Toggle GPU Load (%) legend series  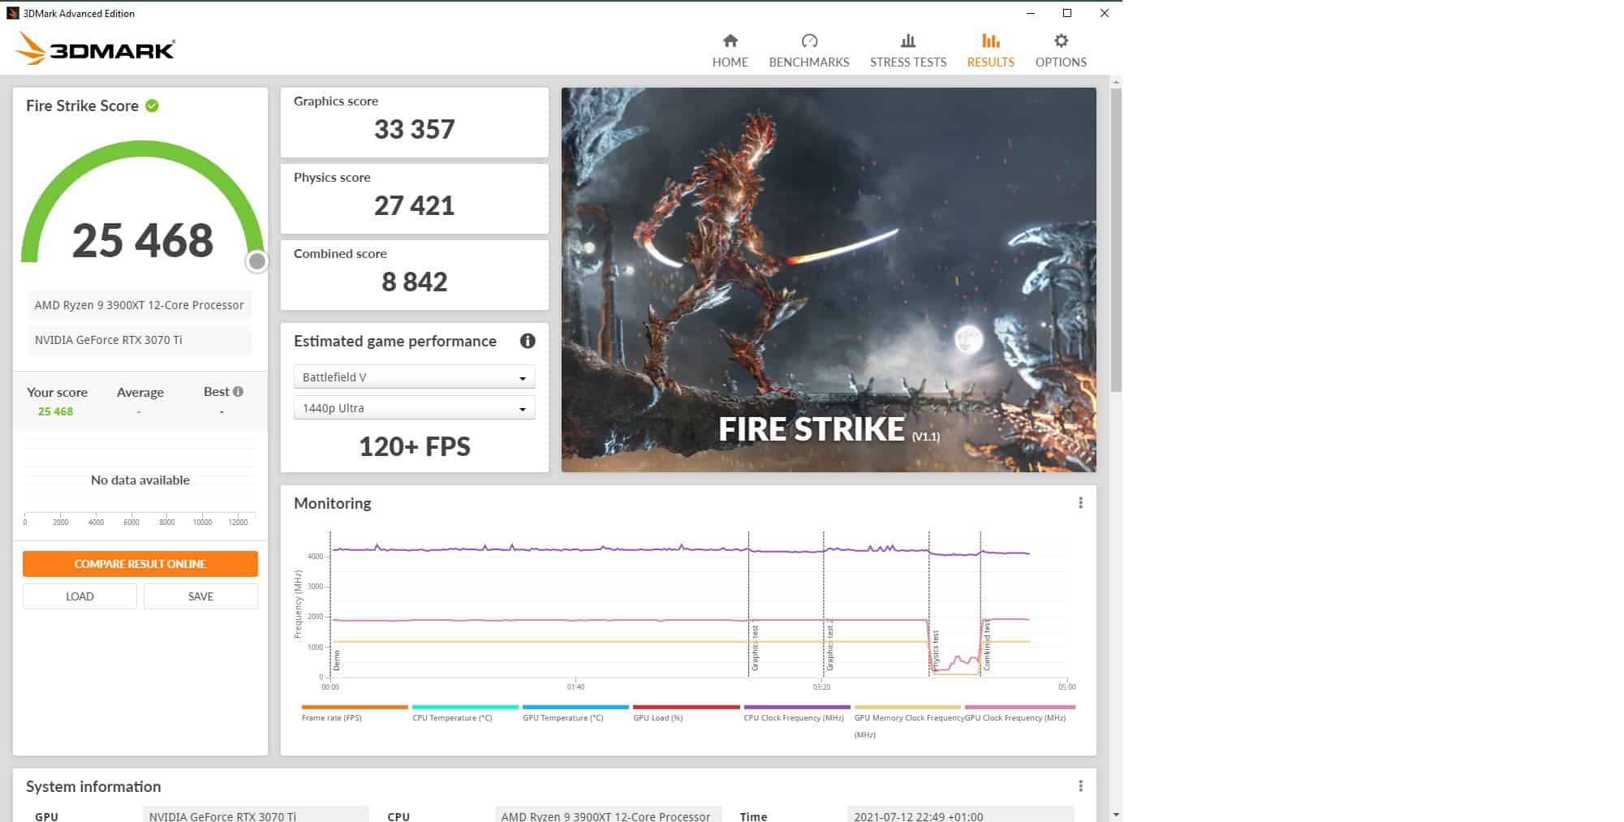[686, 712]
